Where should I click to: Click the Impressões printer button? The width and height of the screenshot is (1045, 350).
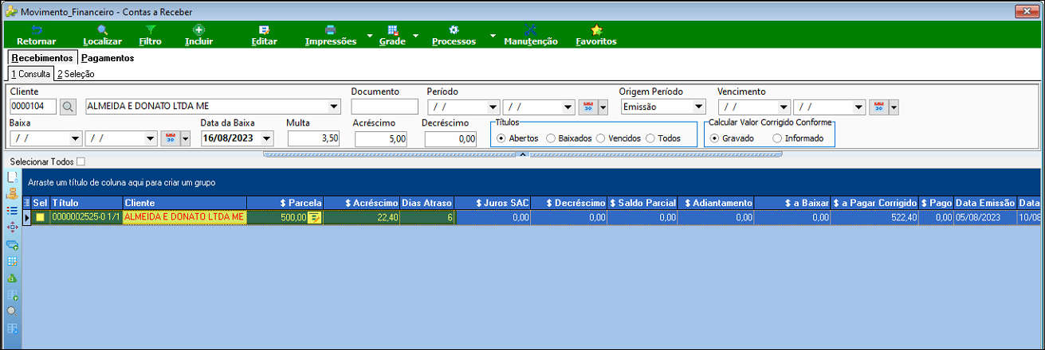click(331, 35)
